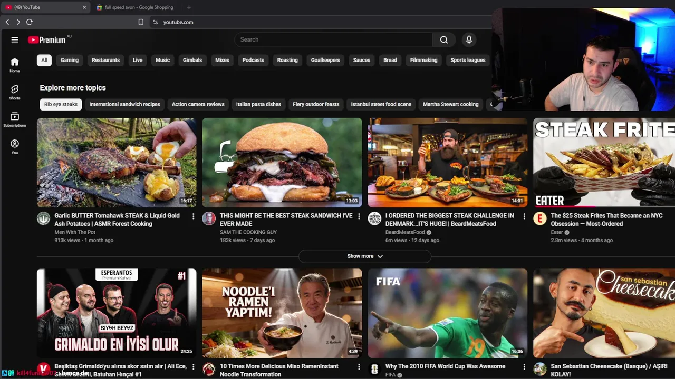Open SAM THE COOKING GUY channel avatar
Viewport: 675px width, 379px height.
[x=209, y=218]
